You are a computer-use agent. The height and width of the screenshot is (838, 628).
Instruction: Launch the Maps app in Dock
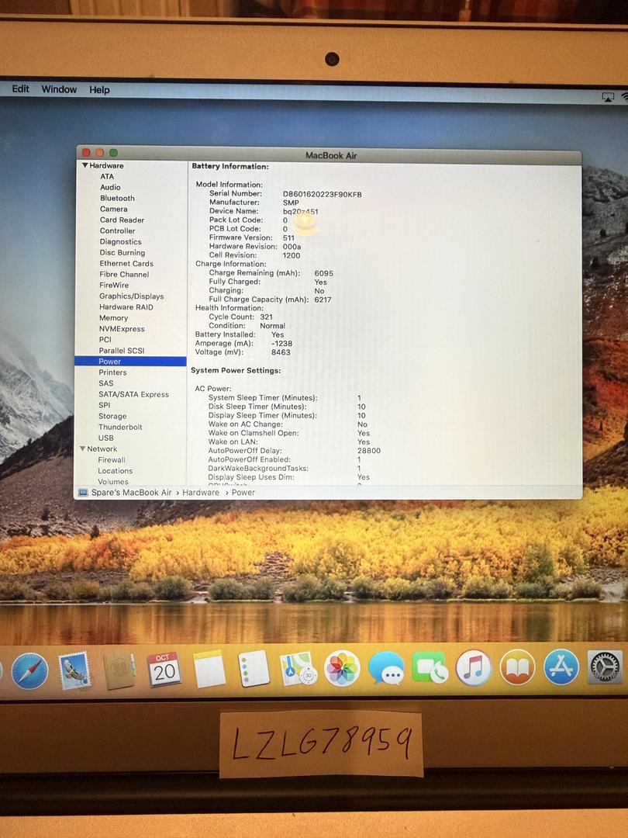[x=298, y=668]
